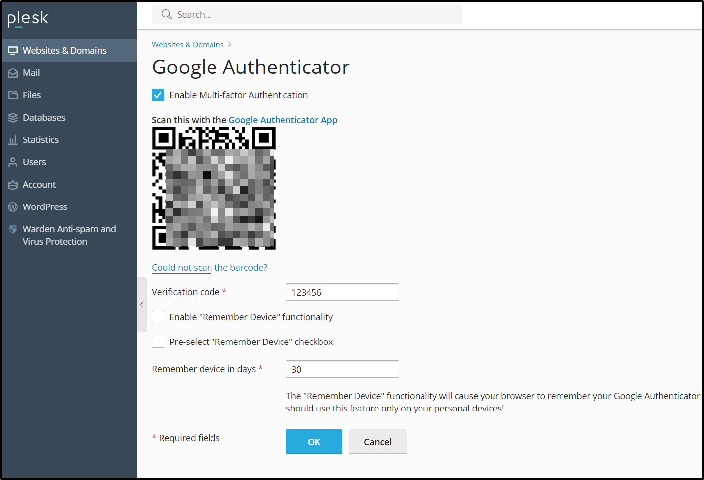
Task: Open the Users section
Action: pos(70,162)
